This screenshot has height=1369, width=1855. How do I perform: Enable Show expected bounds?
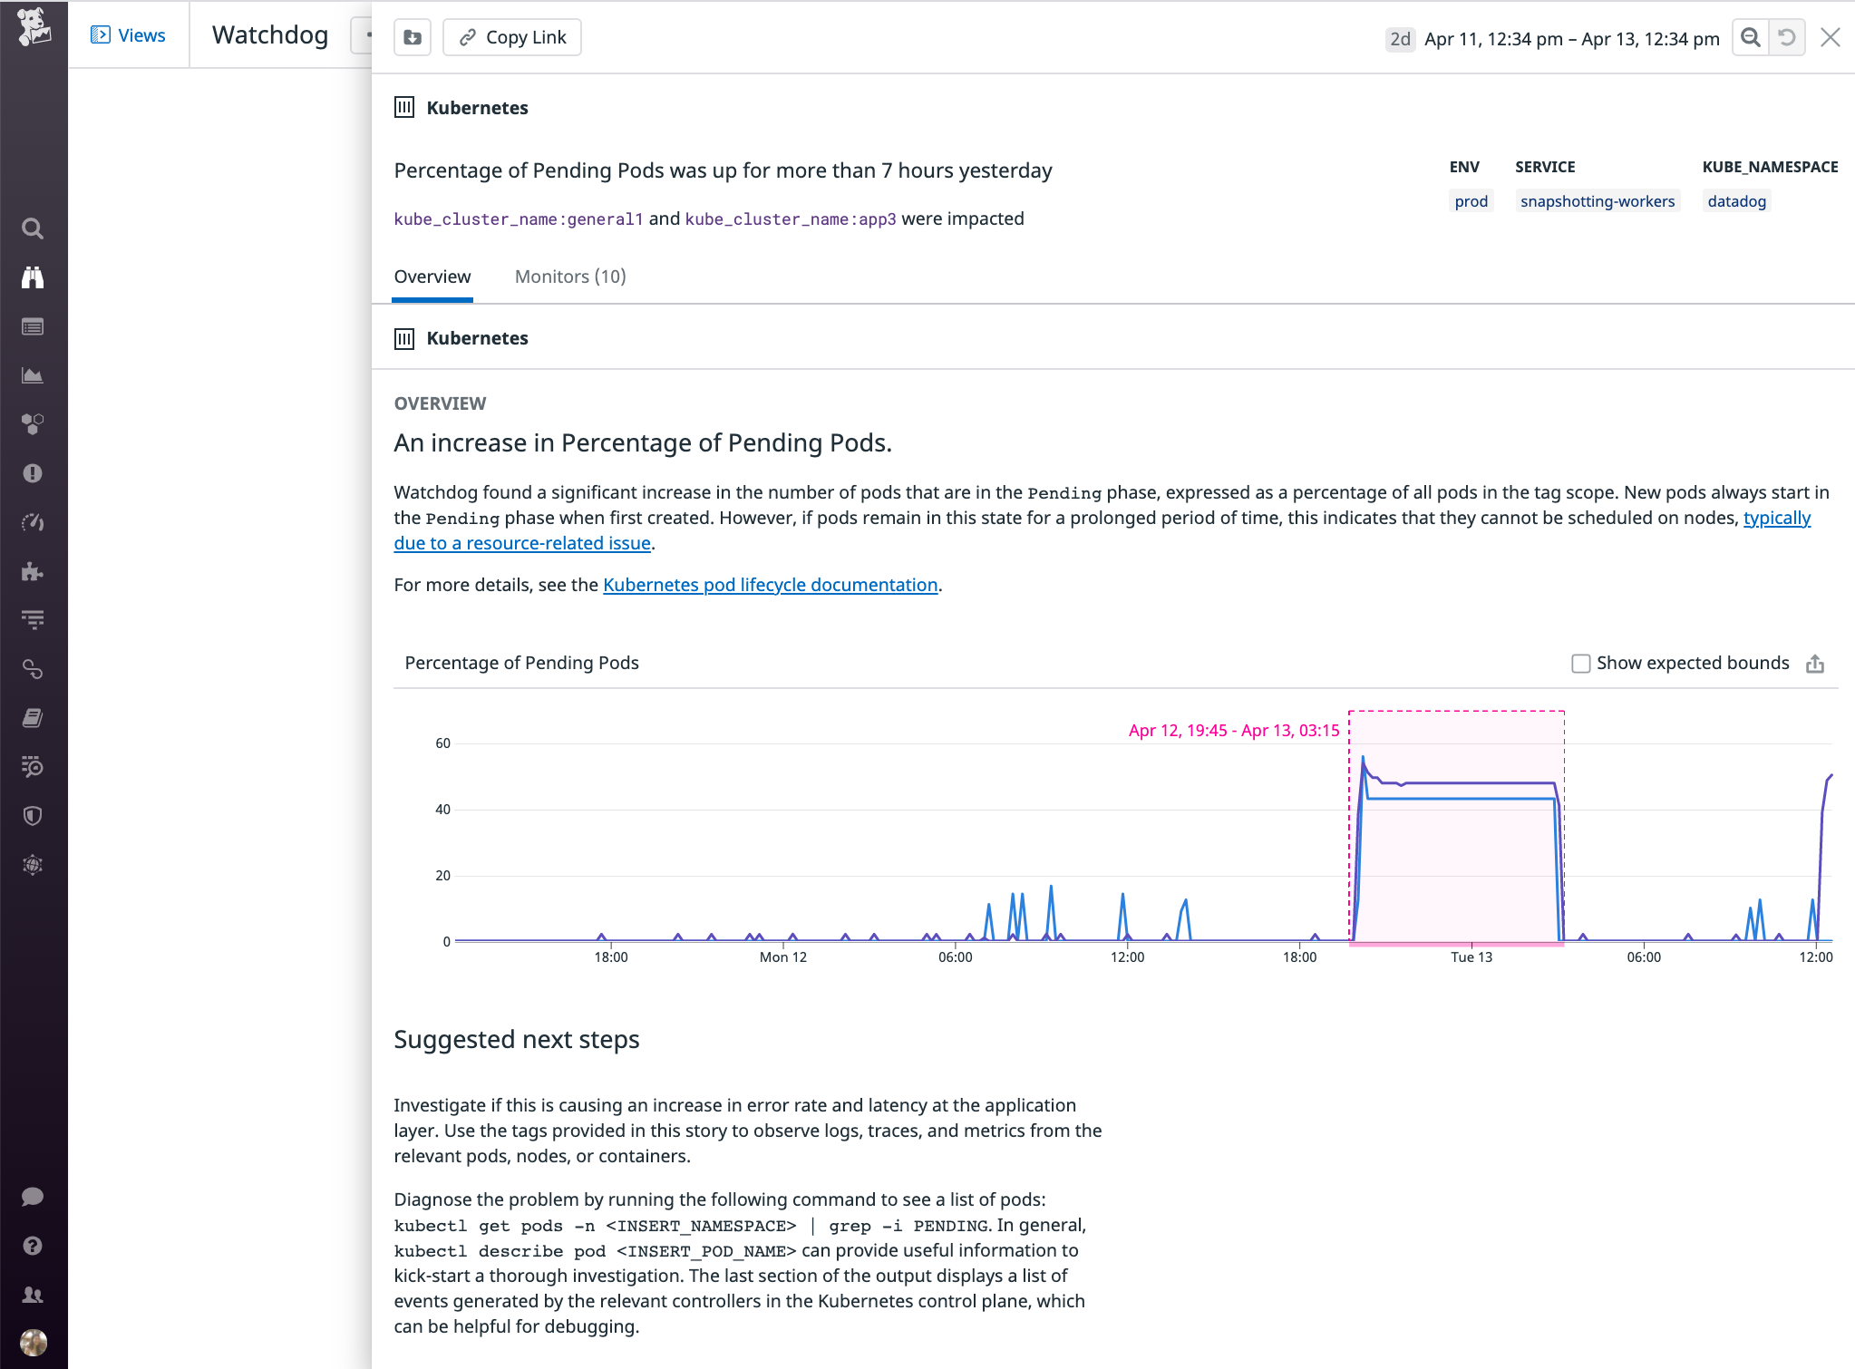pos(1580,664)
